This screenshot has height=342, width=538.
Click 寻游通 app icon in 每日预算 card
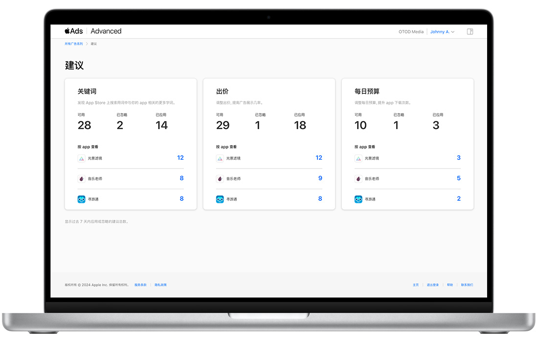pyautogui.click(x=358, y=199)
